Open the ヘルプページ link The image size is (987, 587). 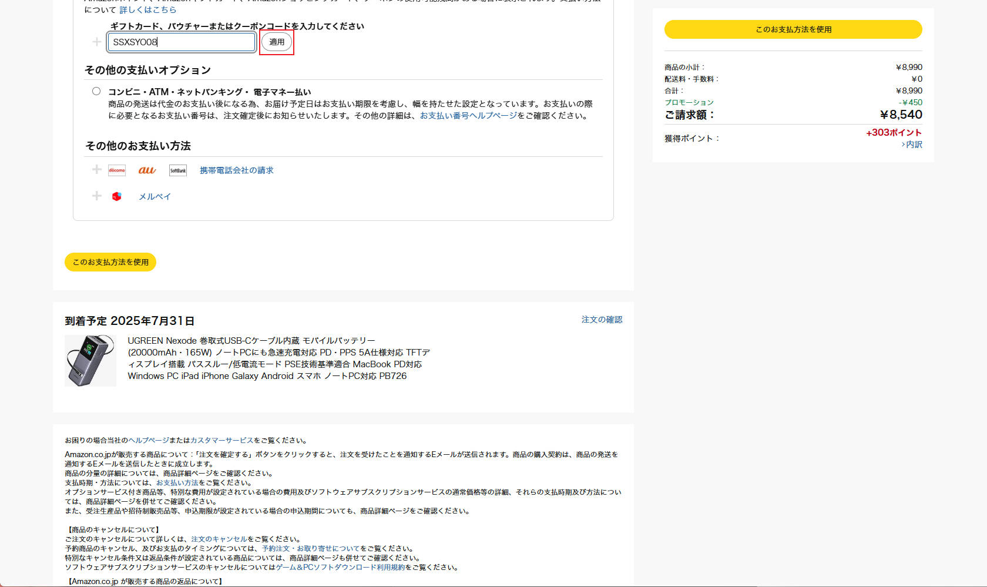(x=149, y=440)
